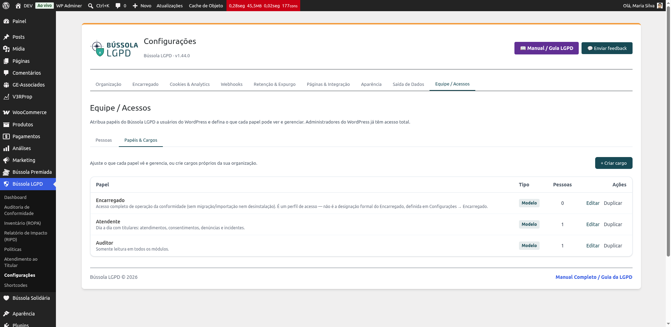Click the Produtos archive box icon
671x327 pixels.
(x=6, y=125)
